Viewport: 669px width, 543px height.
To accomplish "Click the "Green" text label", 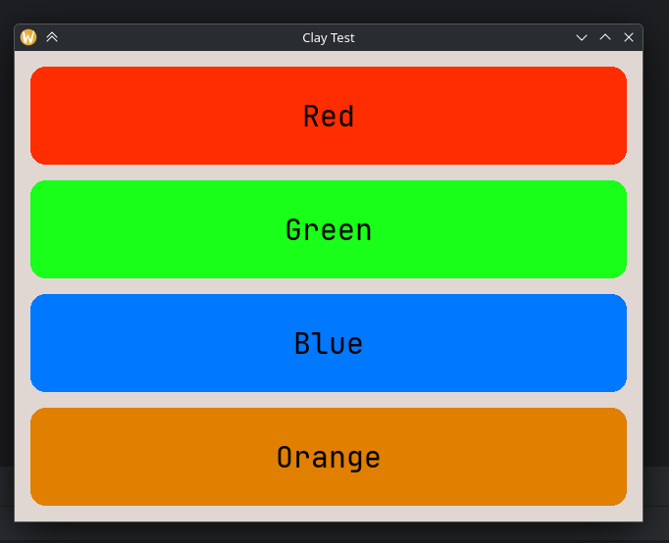I will (x=329, y=230).
